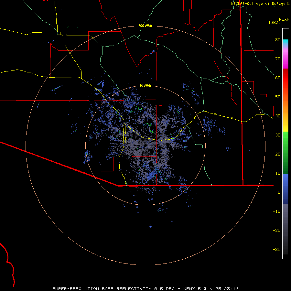The height and width of the screenshot is (291, 291).
Task: Click the NEXR label above color scale
Action: click(x=284, y=19)
